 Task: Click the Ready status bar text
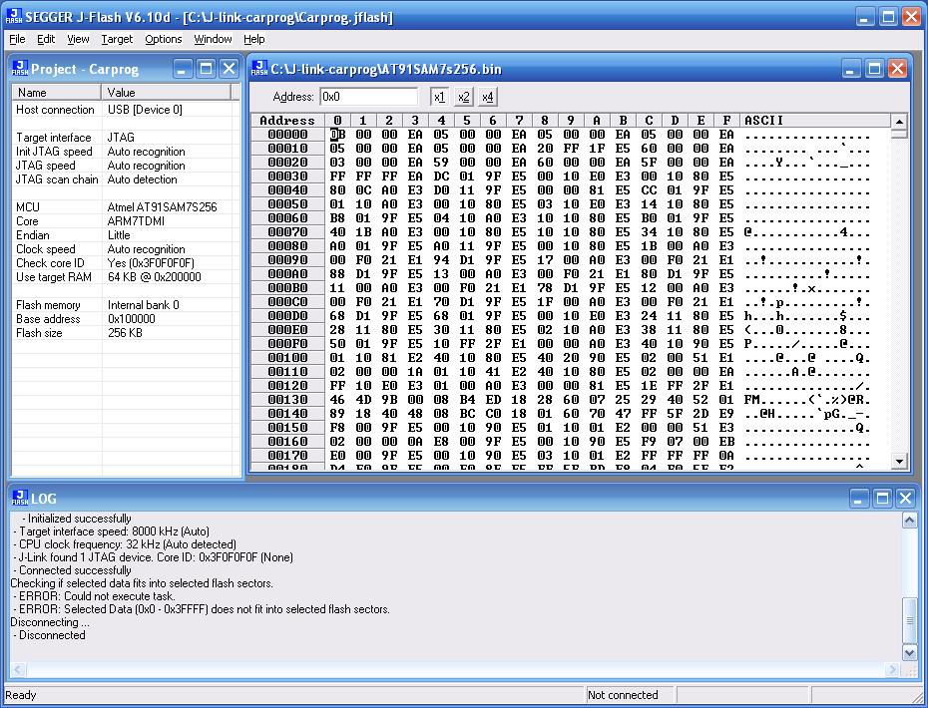tap(21, 695)
